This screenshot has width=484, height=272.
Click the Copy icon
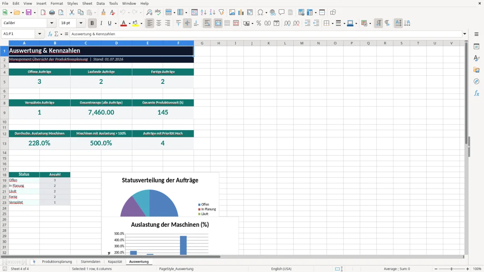coord(81,12)
